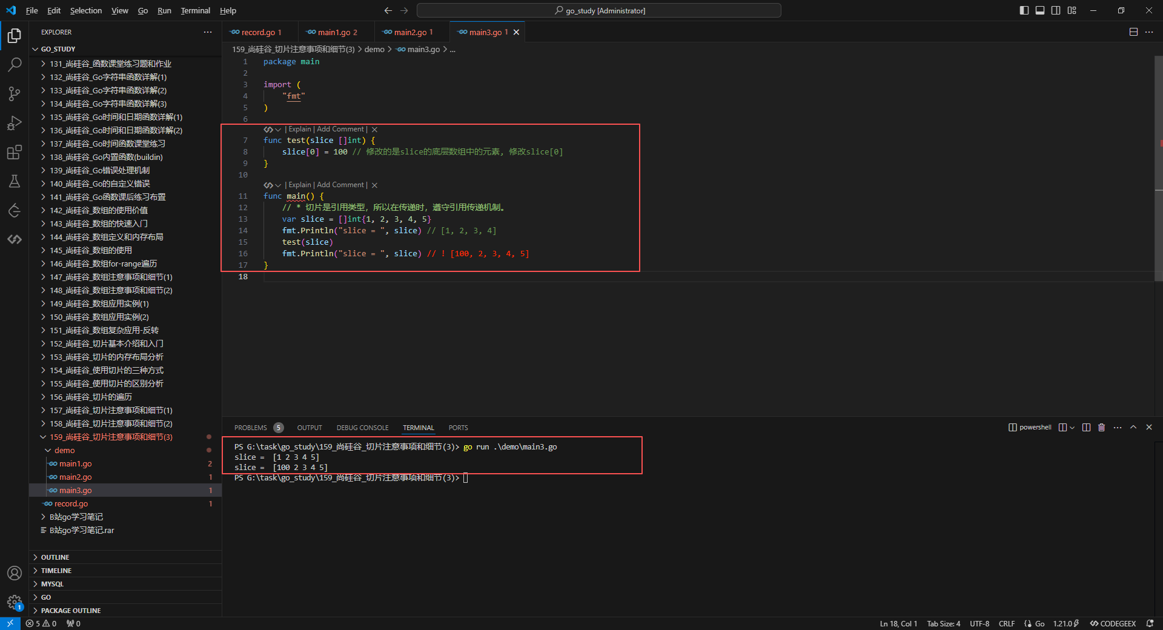Open the Search view in activity bar
The image size is (1163, 630).
click(15, 64)
